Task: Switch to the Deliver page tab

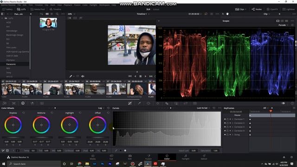Action: point(204,157)
